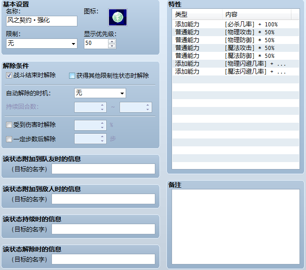Screen dimensions: 306x270
Task: Select the [魔法防御] * 50% trait row
Action: point(236,56)
